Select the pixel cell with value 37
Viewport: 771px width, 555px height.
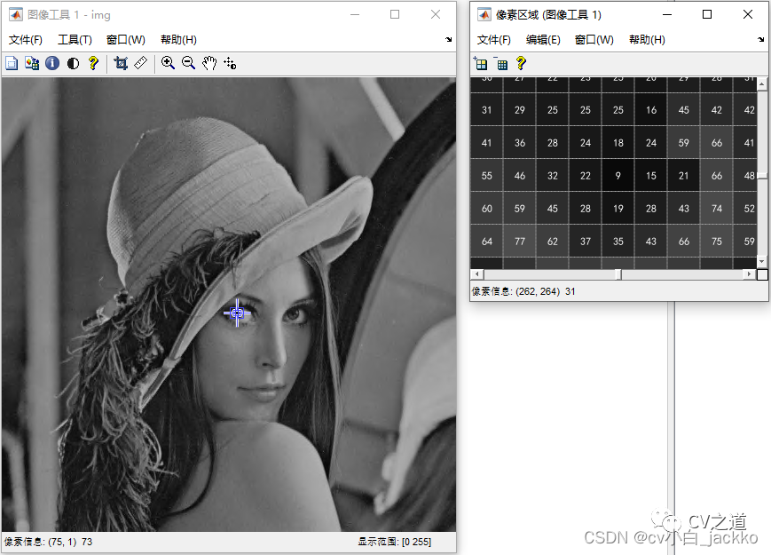click(x=586, y=241)
